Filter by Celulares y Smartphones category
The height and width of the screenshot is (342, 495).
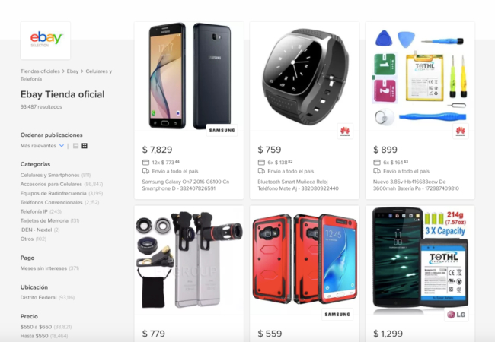point(49,175)
